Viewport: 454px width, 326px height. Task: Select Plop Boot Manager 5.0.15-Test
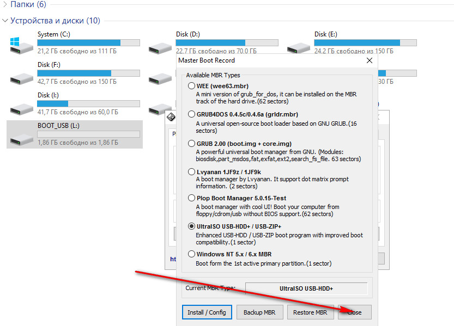click(x=191, y=198)
